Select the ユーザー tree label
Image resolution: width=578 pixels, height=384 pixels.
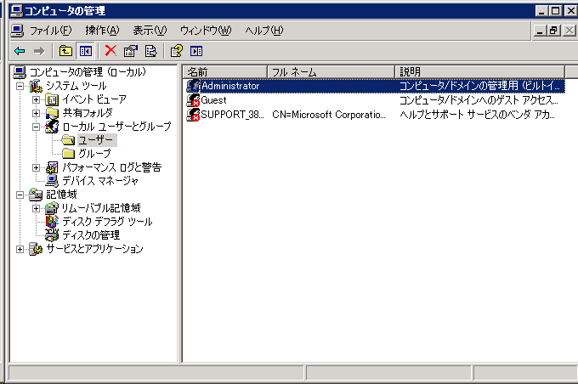(x=96, y=140)
